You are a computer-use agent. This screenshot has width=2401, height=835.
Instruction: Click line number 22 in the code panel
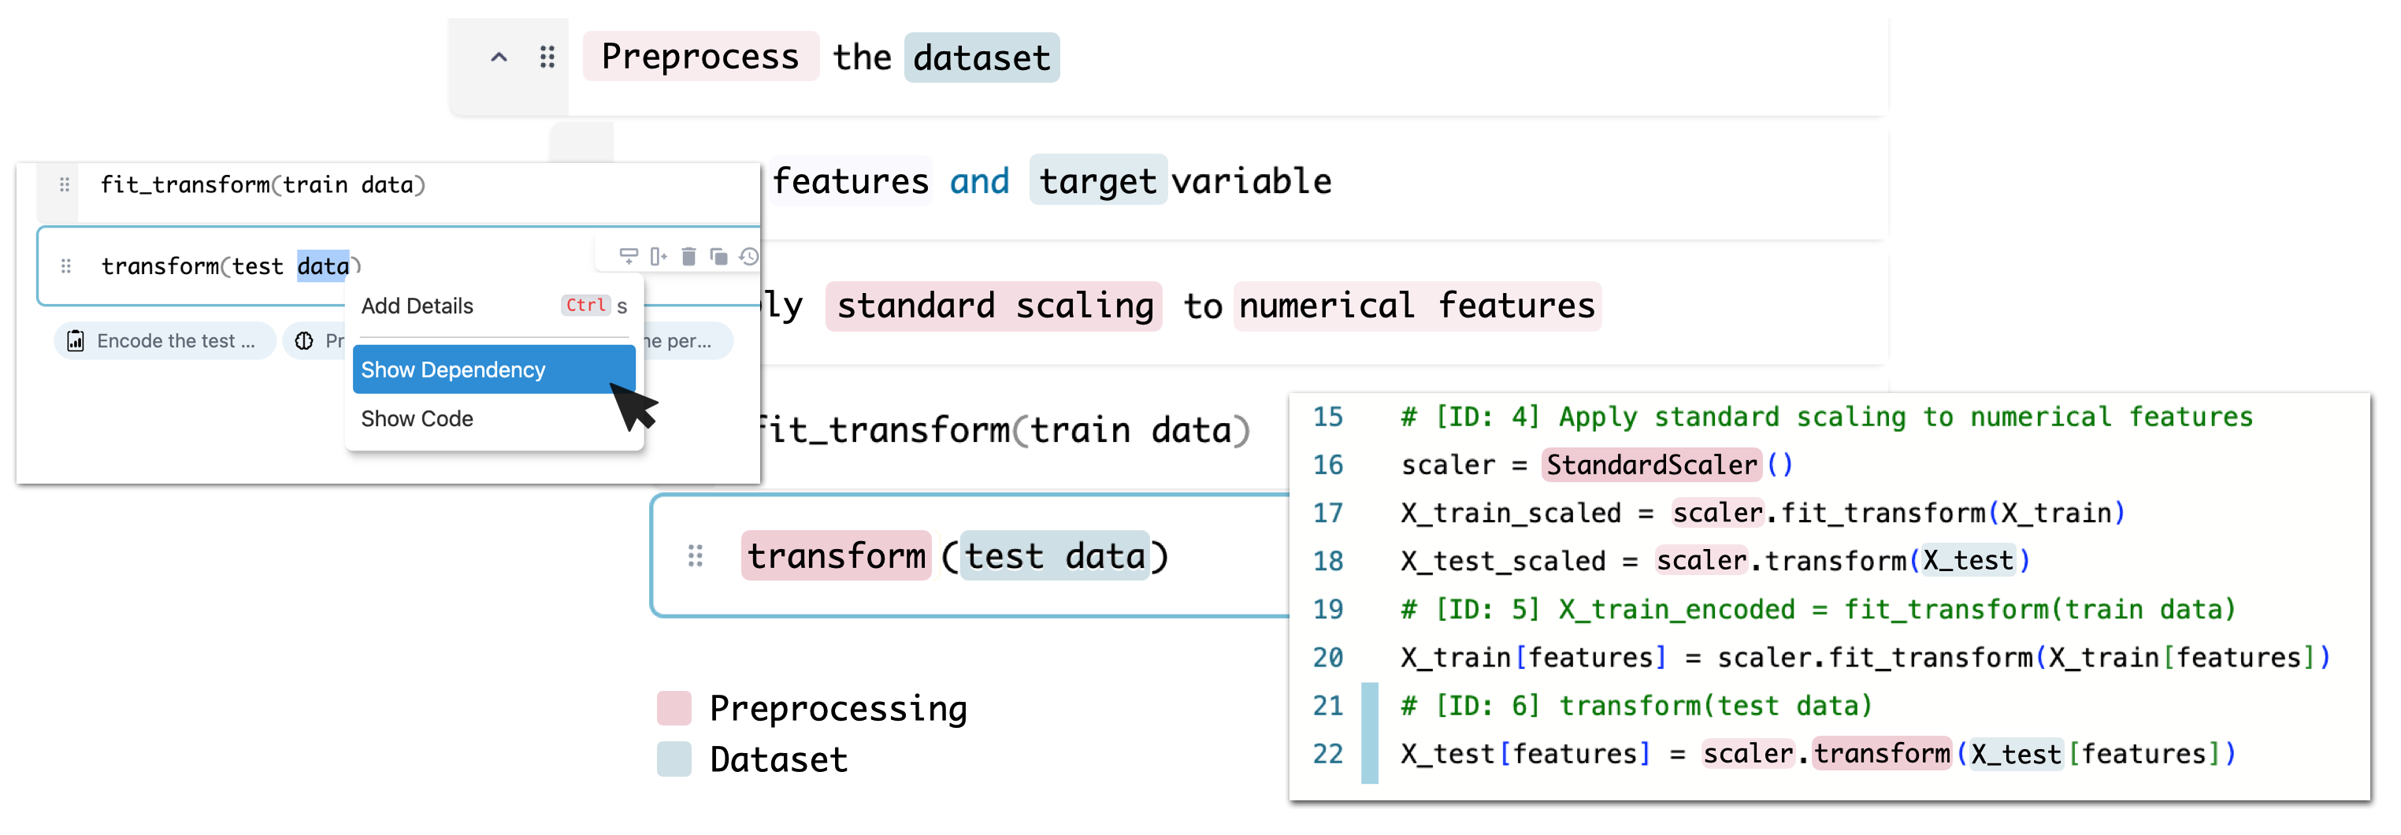click(x=1327, y=754)
